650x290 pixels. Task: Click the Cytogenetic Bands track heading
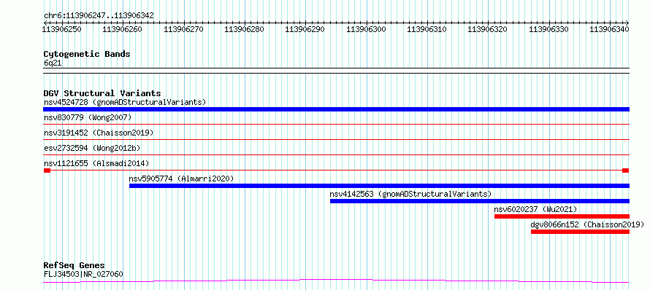coord(87,54)
